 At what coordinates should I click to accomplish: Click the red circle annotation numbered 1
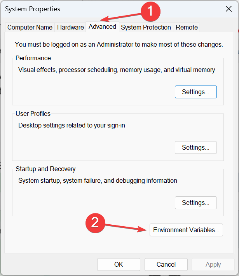(x=150, y=11)
